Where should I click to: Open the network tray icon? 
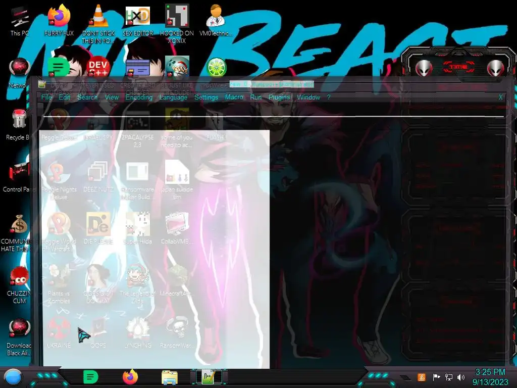pyautogui.click(x=449, y=377)
